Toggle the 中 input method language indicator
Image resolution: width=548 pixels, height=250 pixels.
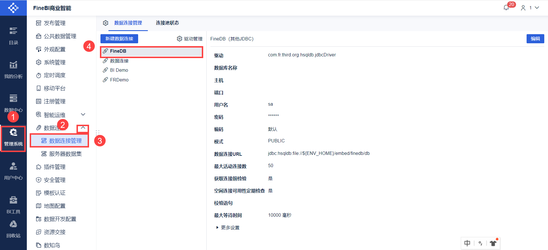(x=467, y=243)
